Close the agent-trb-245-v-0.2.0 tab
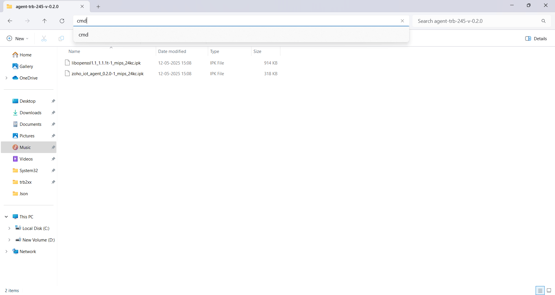Screen dimensions: 555x295 82,6
